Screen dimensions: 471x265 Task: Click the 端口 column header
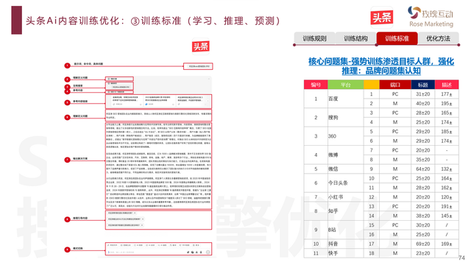click(395, 85)
